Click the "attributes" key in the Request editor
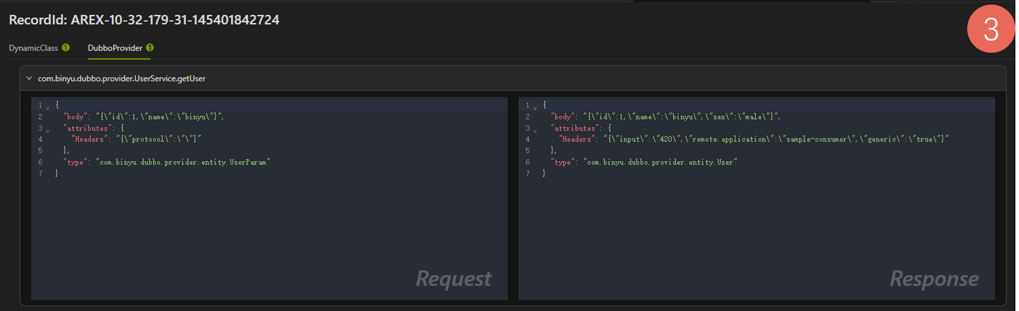The image size is (1019, 311). click(88, 128)
